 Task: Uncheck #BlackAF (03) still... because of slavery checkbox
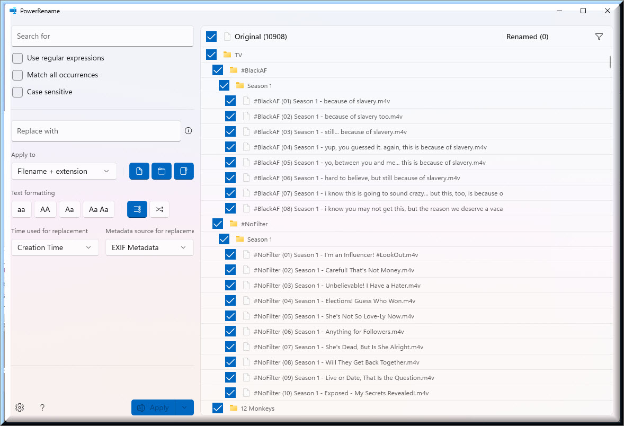click(x=230, y=131)
